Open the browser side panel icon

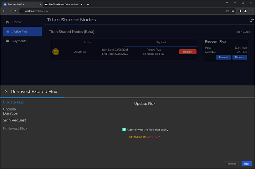click(x=240, y=11)
